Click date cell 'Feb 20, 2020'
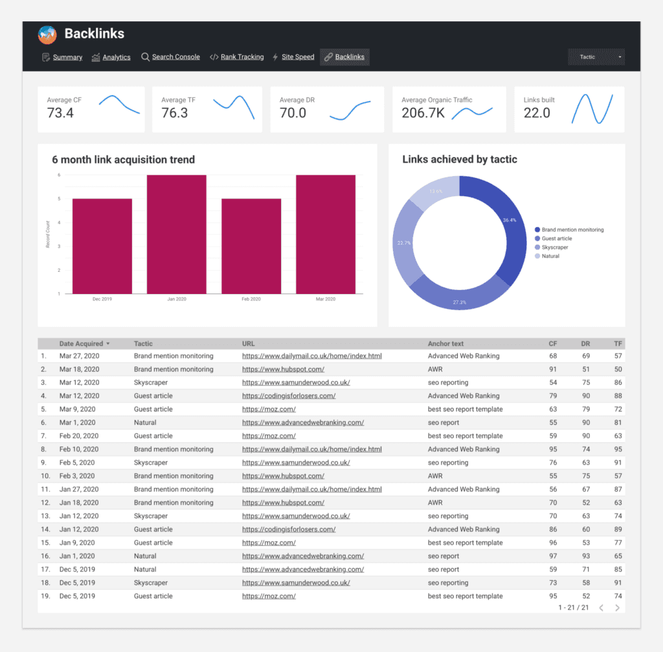The width and height of the screenshot is (663, 652). tap(79, 436)
